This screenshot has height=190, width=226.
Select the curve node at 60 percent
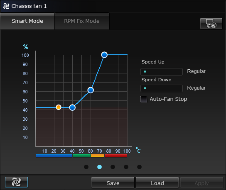91,90
